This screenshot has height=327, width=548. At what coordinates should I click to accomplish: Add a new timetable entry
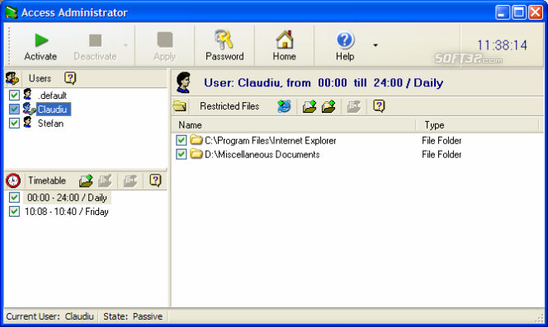86,180
